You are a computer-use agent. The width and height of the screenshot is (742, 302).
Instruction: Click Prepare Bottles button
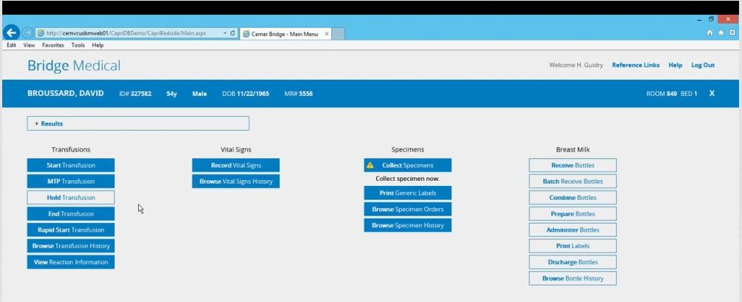click(573, 213)
